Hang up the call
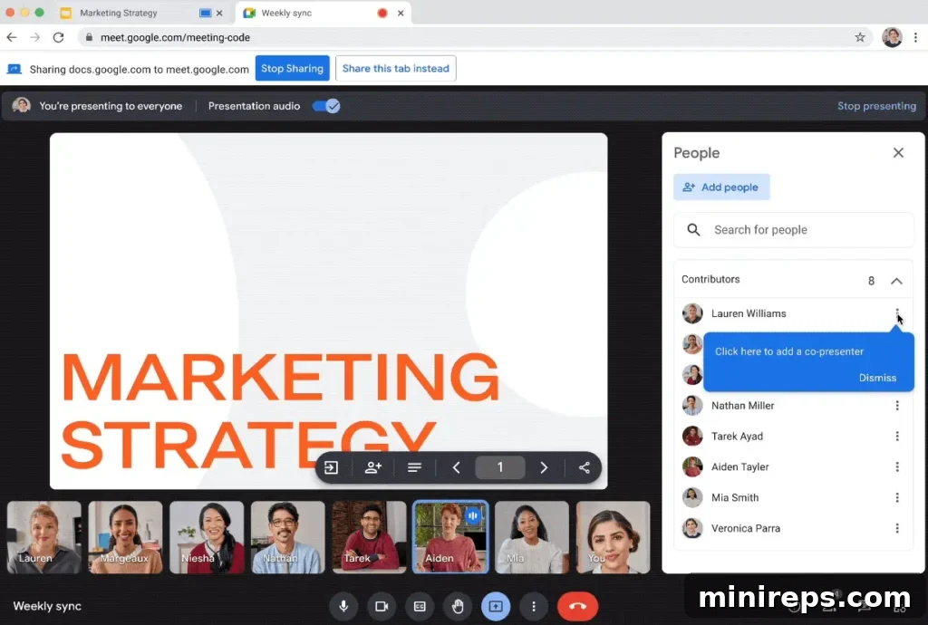This screenshot has width=928, height=625. 577,606
